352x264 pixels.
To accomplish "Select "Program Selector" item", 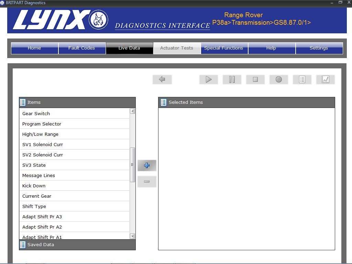I will (x=74, y=124).
